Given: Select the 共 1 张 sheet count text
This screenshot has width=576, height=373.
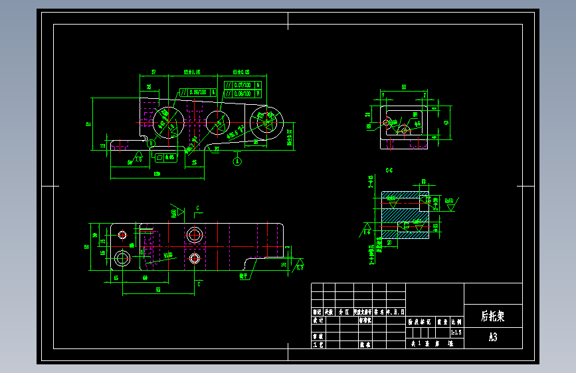Looking at the screenshot, I should [x=421, y=344].
